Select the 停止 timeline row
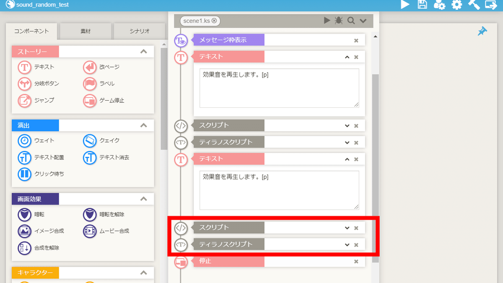 [x=279, y=262]
